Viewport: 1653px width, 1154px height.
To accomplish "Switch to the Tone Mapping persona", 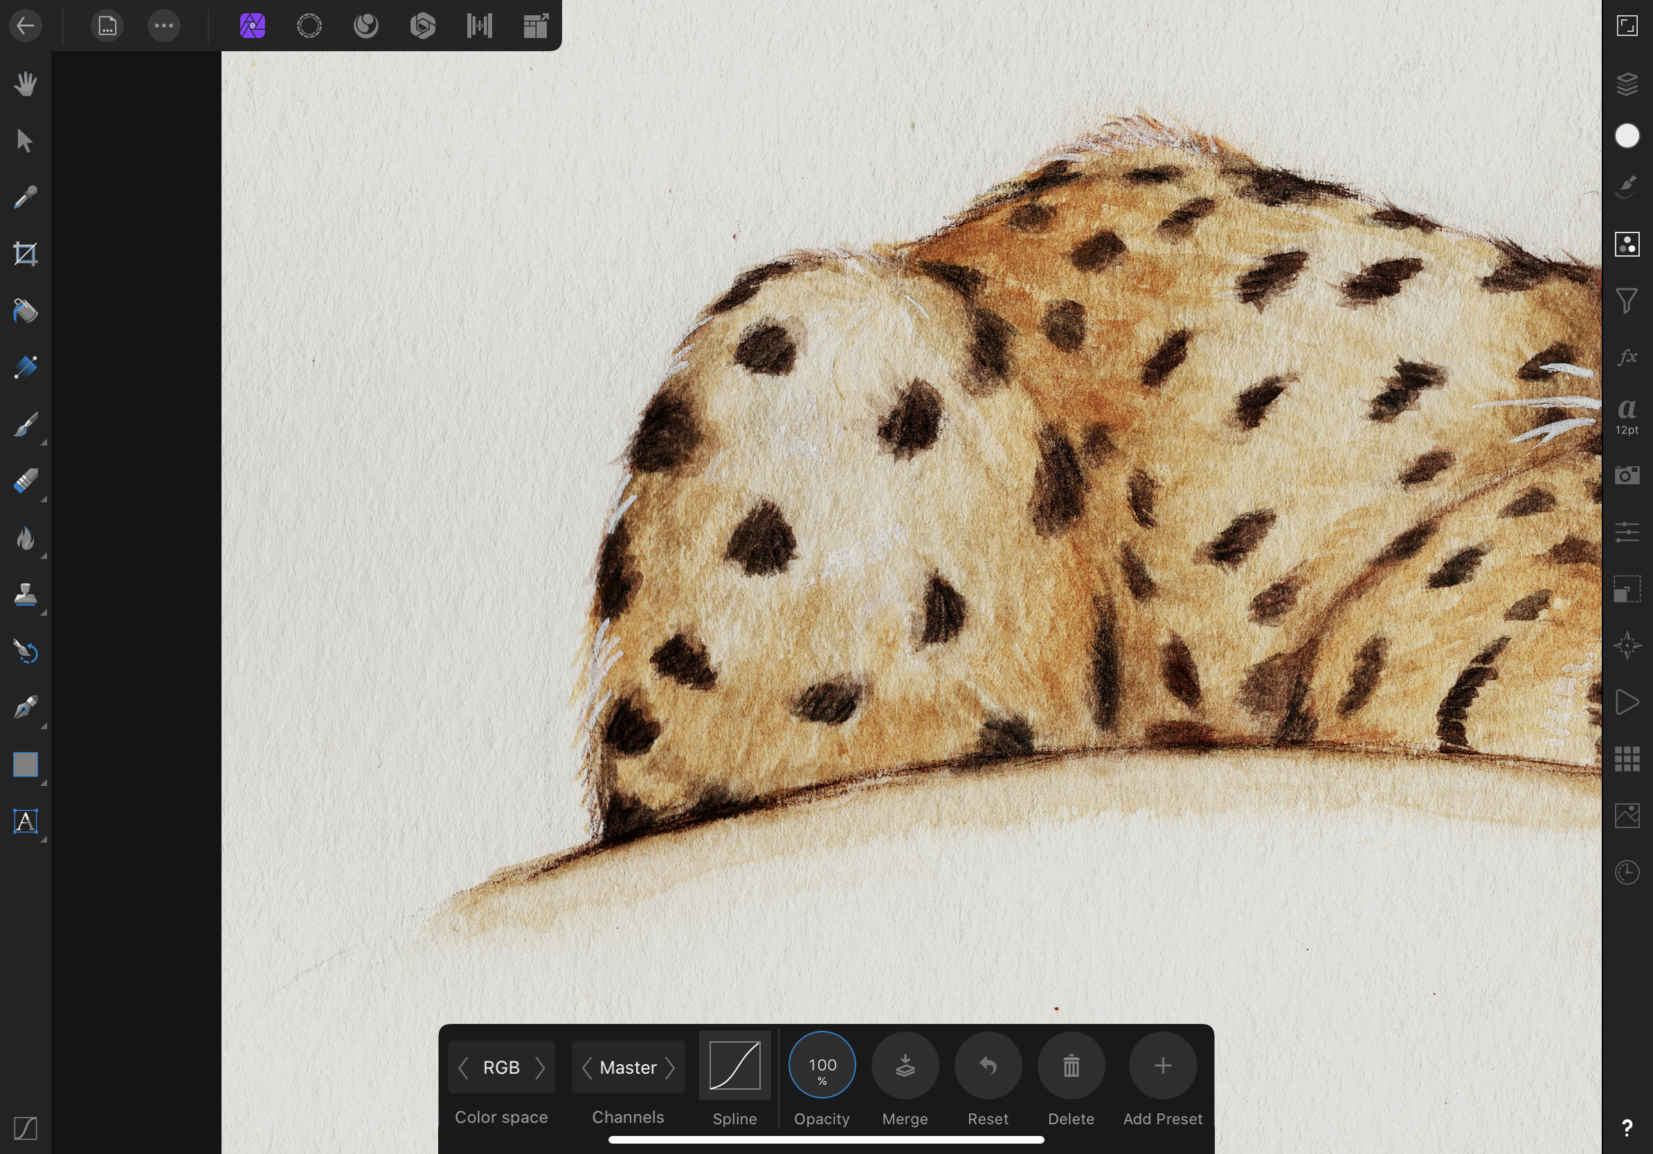I will [480, 26].
